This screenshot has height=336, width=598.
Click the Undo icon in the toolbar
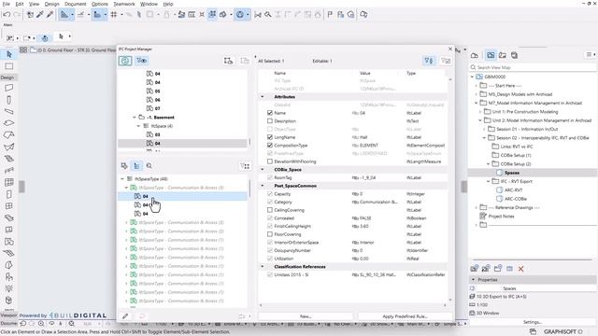(x=7, y=15)
